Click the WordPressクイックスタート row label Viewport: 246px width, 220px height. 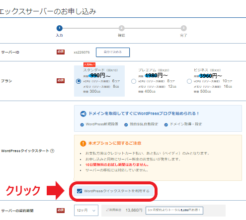coord(25,151)
